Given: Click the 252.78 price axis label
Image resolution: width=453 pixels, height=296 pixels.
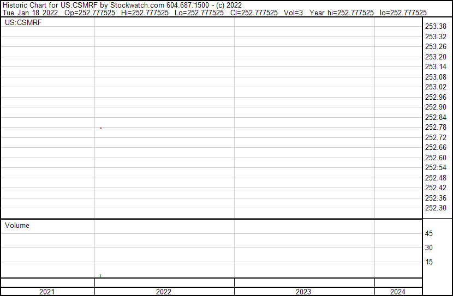Looking at the screenshot, I should tap(436, 128).
